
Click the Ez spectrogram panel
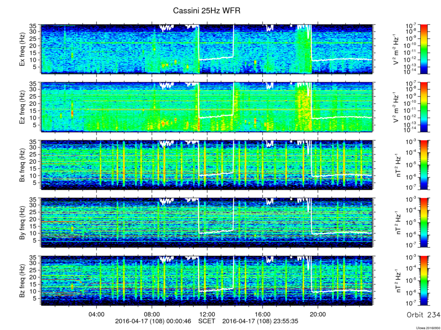click(x=207, y=107)
